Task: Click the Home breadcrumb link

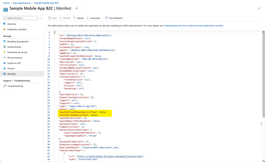Action: pyautogui.click(x=6, y=3)
